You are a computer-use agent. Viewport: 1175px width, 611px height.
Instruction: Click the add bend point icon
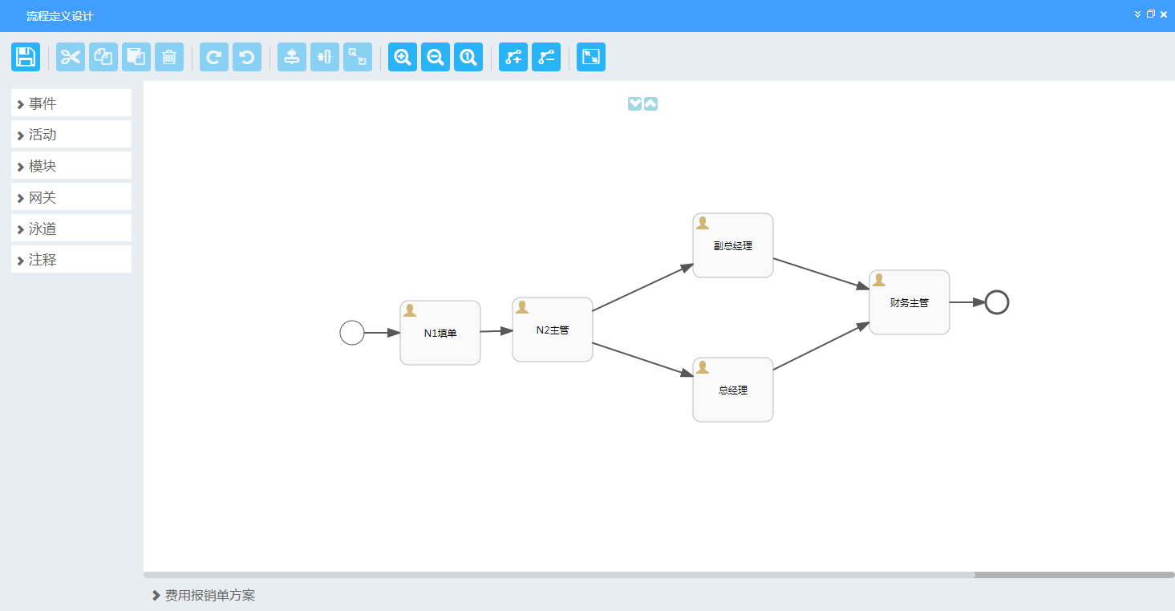pos(513,57)
